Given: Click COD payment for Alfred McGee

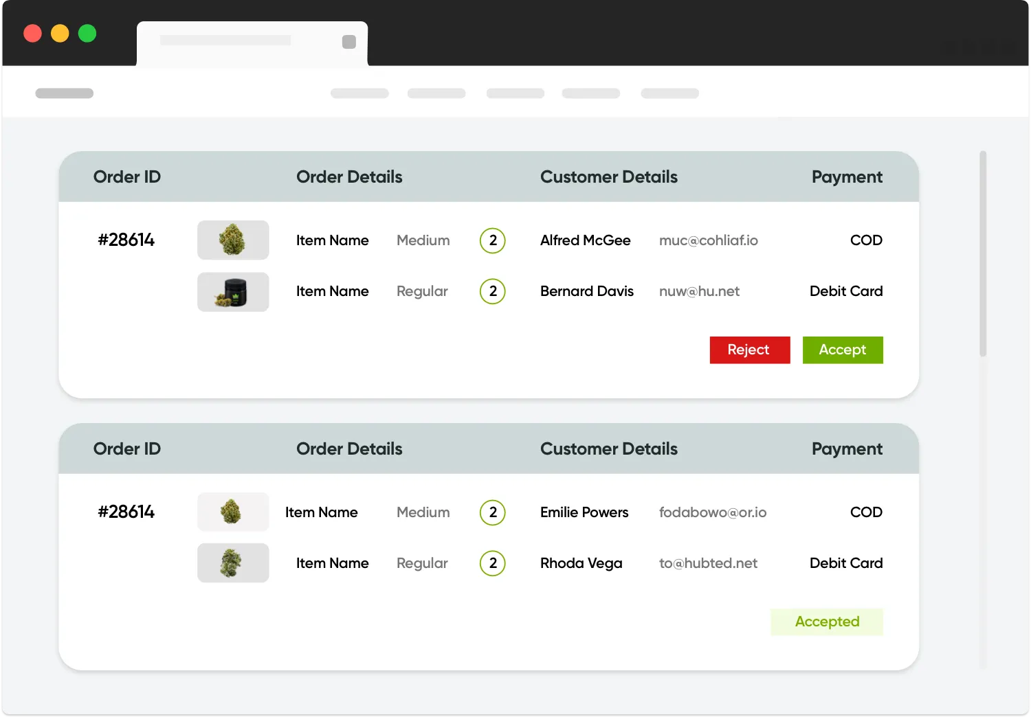Looking at the screenshot, I should (x=866, y=240).
